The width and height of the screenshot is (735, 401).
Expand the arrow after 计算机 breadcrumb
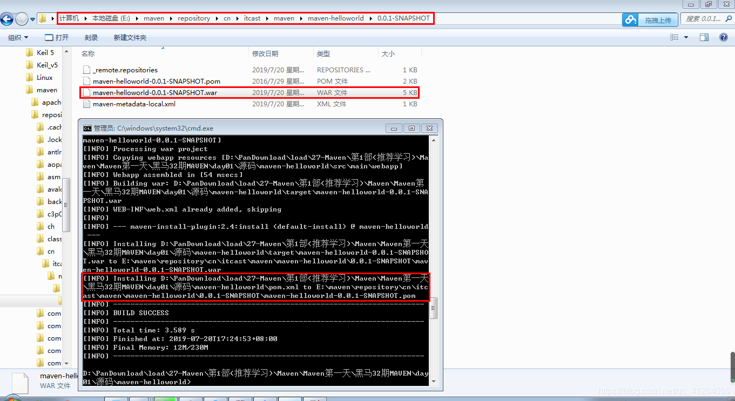point(86,18)
